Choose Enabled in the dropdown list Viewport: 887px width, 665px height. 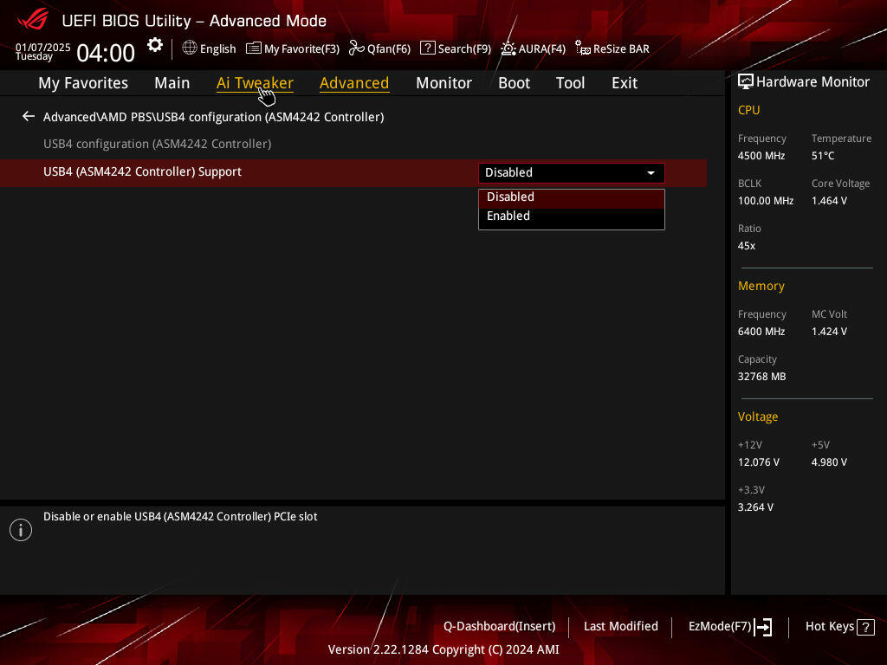pyautogui.click(x=572, y=216)
